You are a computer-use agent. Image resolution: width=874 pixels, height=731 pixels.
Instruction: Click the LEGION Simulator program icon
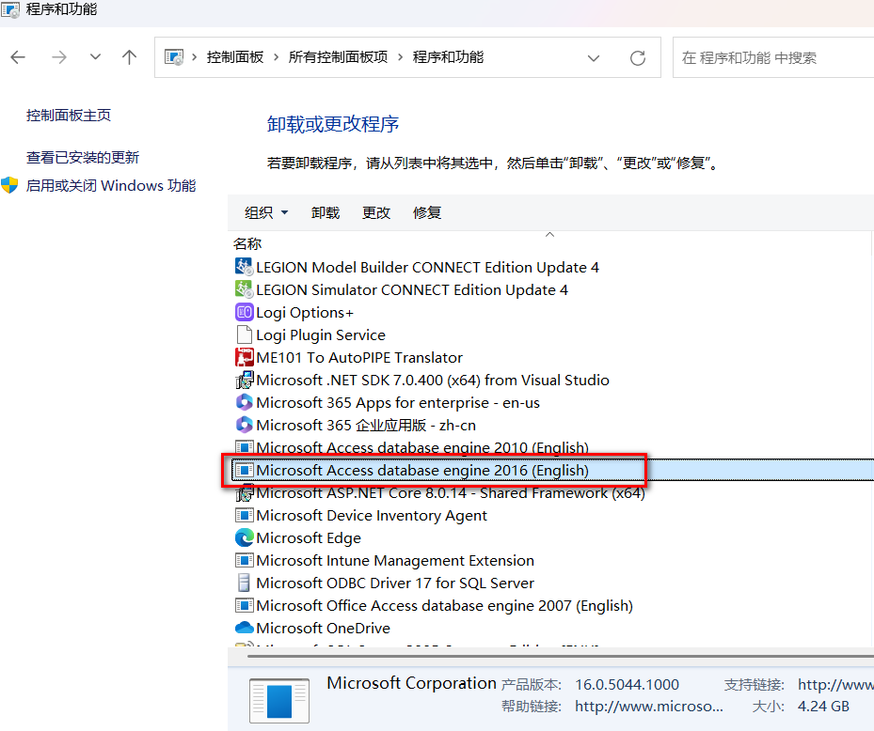click(245, 289)
